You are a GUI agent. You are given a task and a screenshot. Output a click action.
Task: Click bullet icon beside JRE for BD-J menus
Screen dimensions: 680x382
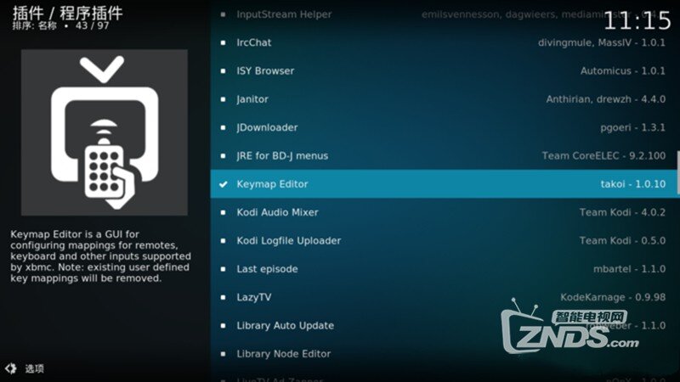coord(223,156)
